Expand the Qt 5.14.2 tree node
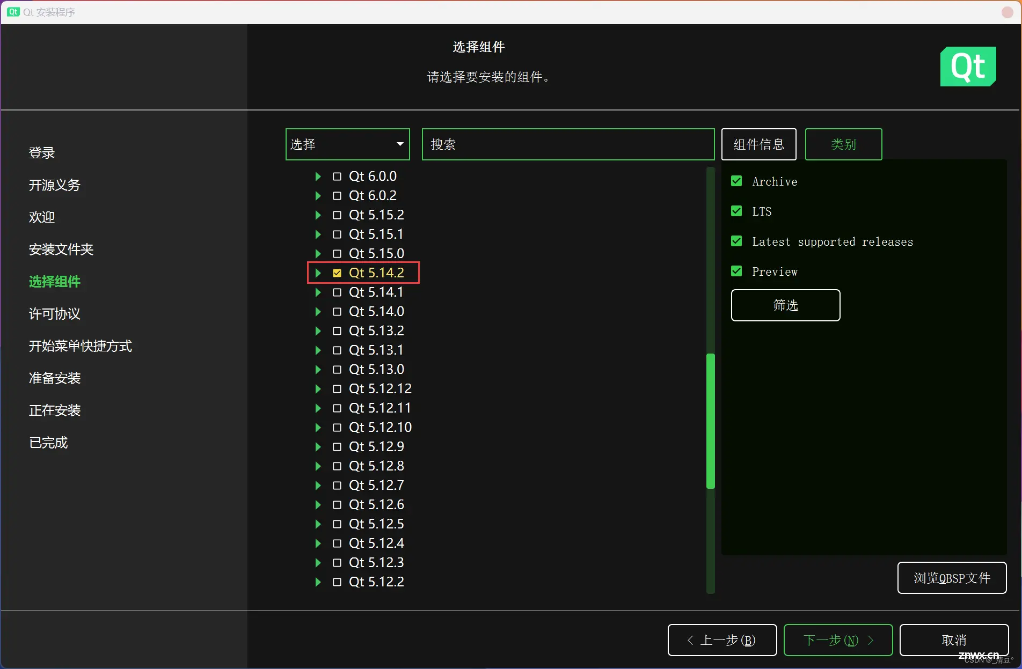The image size is (1022, 669). [318, 273]
